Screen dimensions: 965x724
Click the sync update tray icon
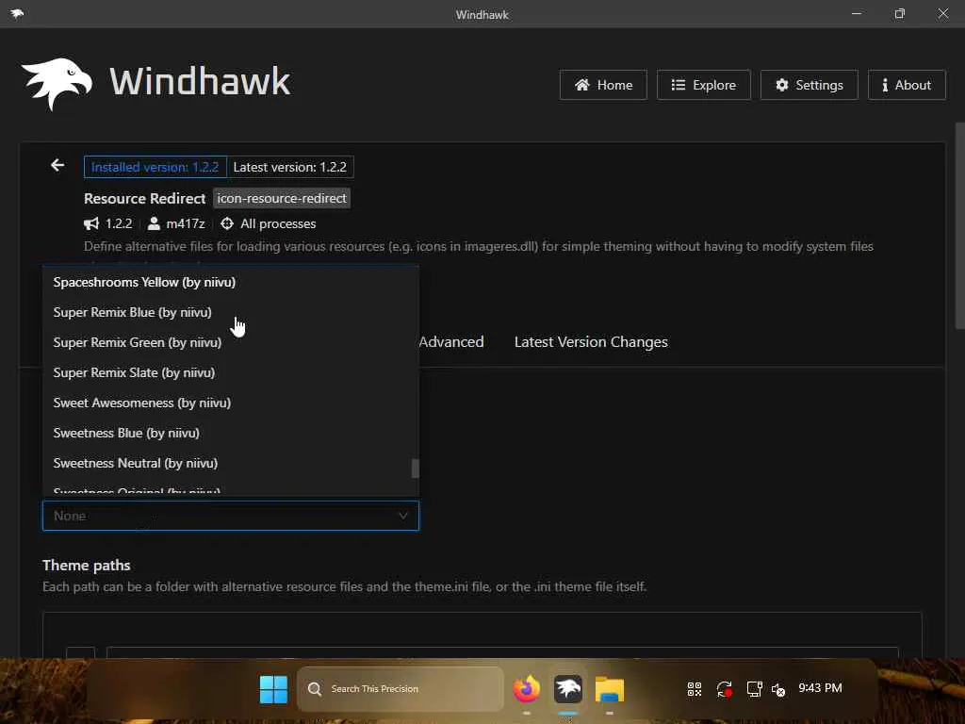coord(725,689)
